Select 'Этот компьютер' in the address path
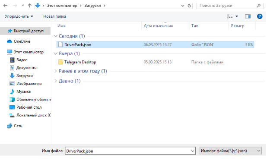Screen dimensions: 270x160 62,6
